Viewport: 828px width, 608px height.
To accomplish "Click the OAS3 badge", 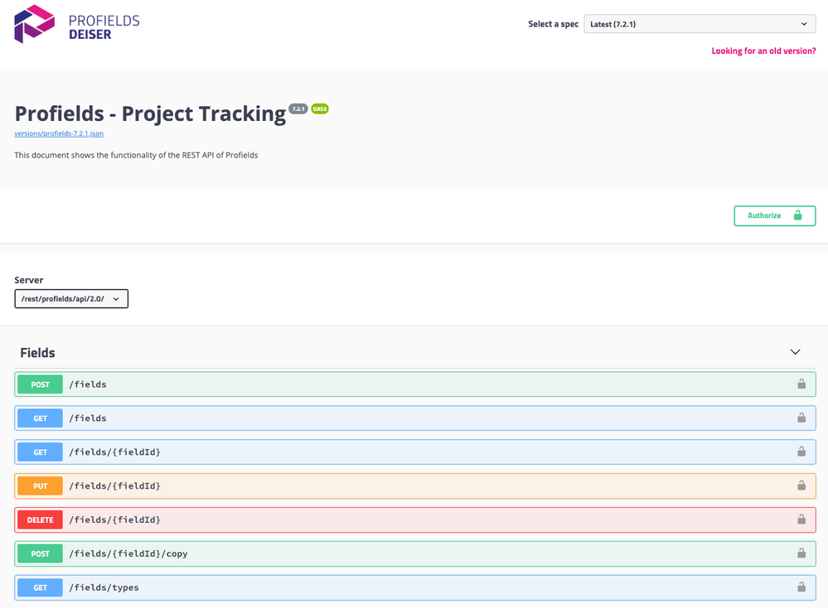I will [x=319, y=109].
